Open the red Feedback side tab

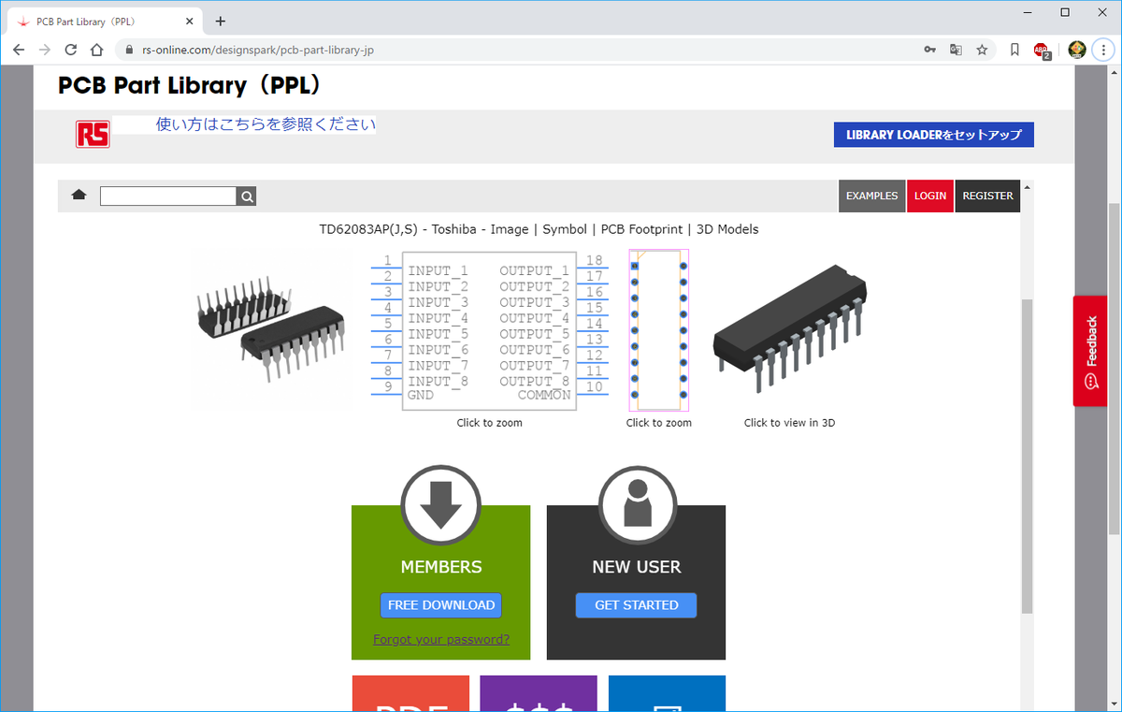click(1090, 351)
